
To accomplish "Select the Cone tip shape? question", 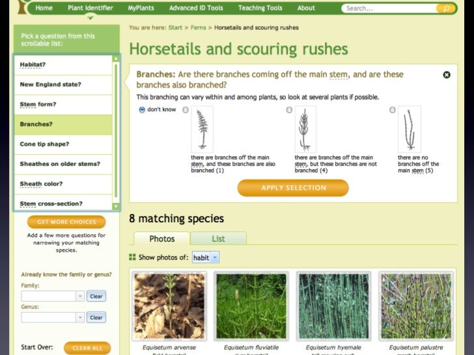I will point(63,144).
